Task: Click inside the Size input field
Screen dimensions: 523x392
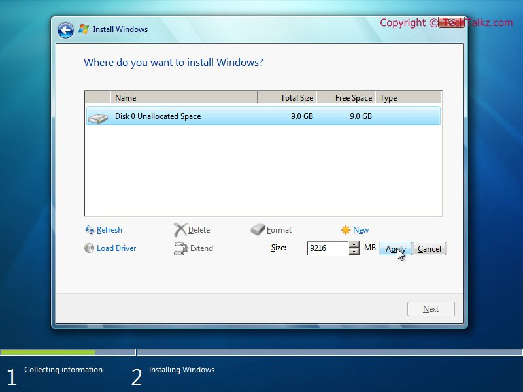Action: tap(328, 248)
